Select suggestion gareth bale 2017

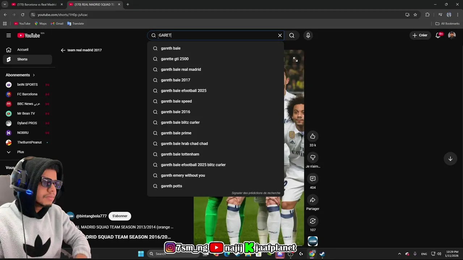[x=216, y=80]
